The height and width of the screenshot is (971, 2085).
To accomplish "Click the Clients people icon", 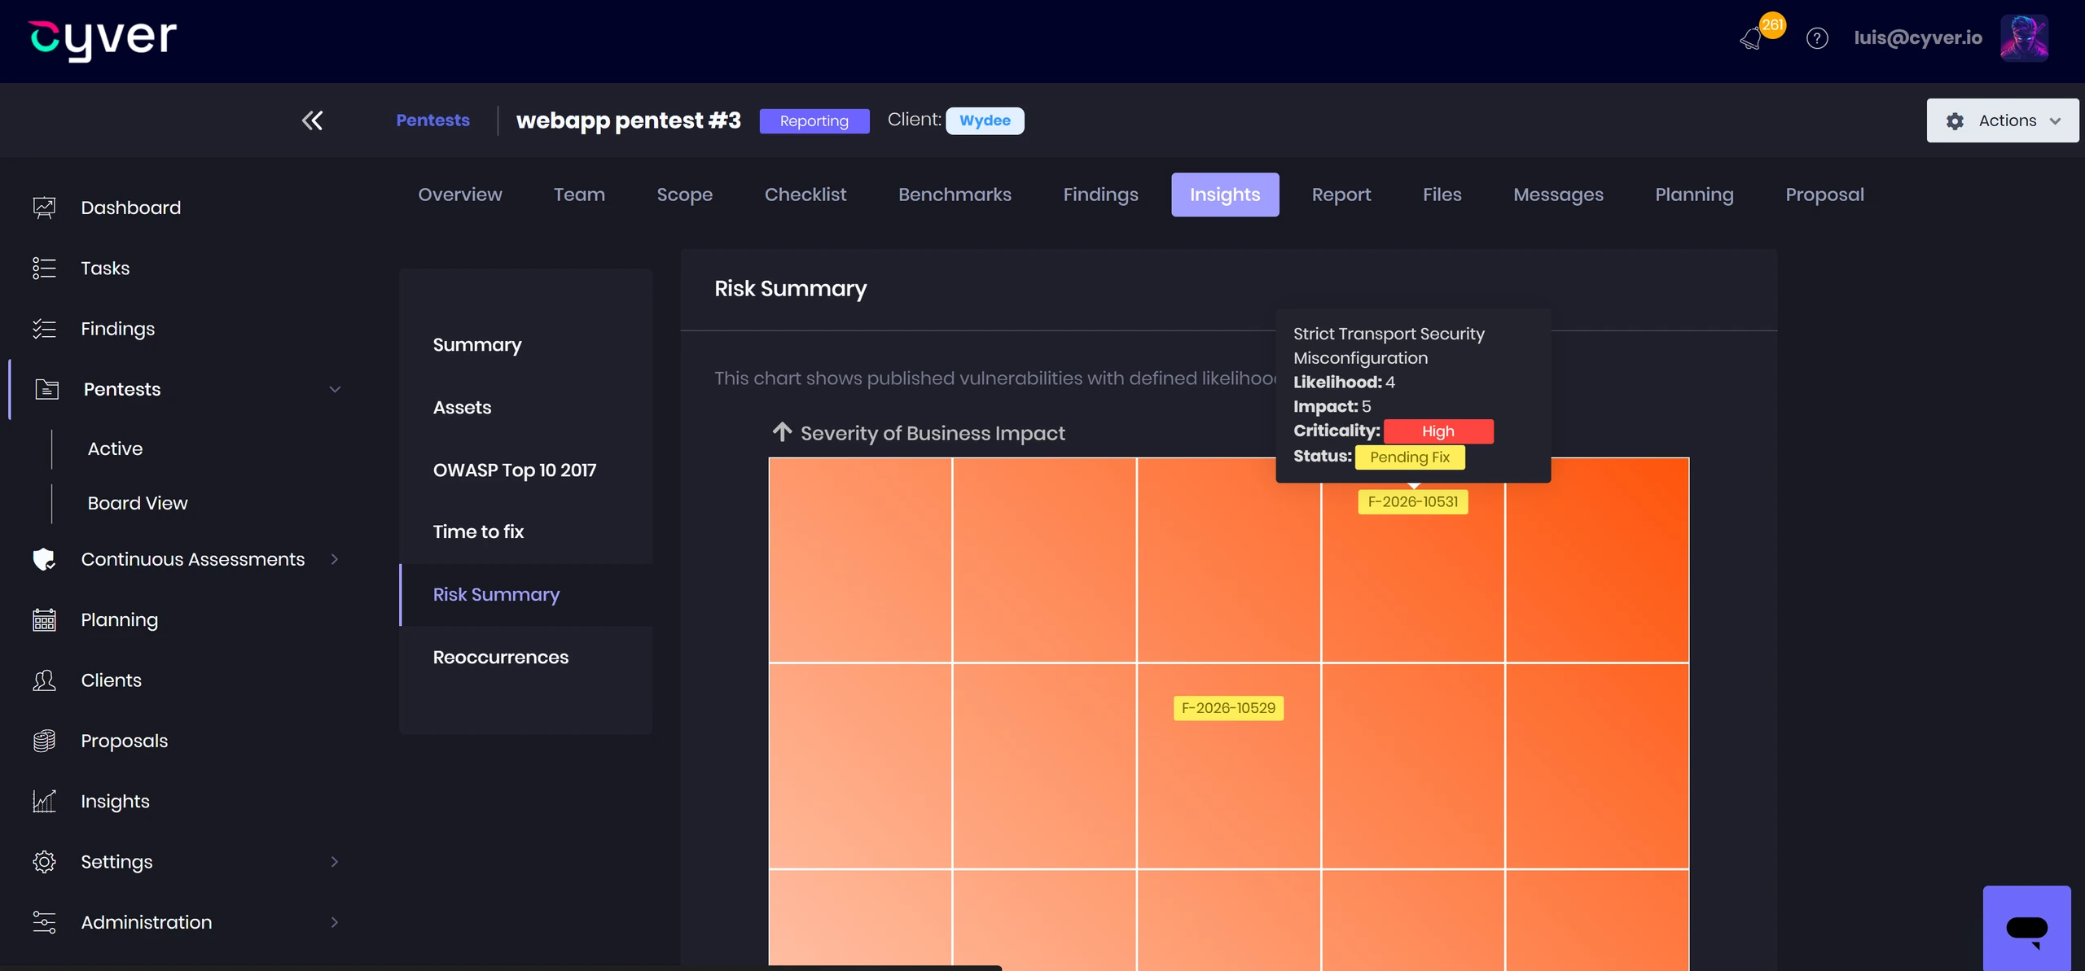I will 44,680.
